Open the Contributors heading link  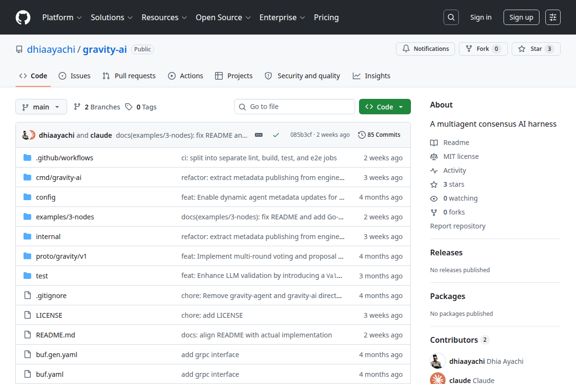point(459,340)
